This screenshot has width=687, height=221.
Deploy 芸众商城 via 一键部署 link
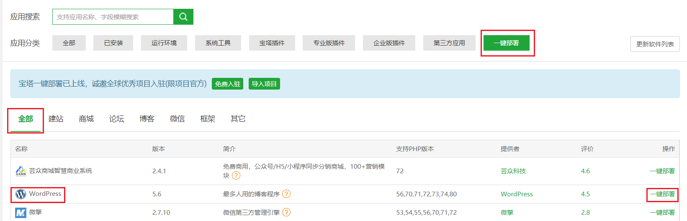[x=662, y=171]
